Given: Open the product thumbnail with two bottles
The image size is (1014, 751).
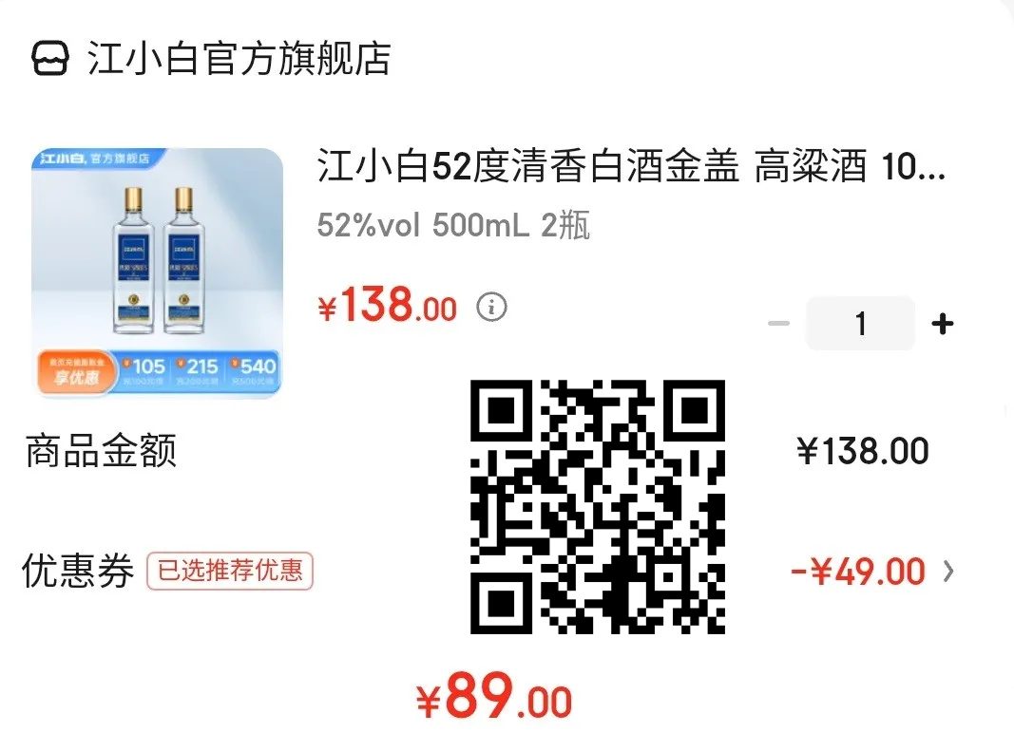Looking at the screenshot, I should [157, 272].
